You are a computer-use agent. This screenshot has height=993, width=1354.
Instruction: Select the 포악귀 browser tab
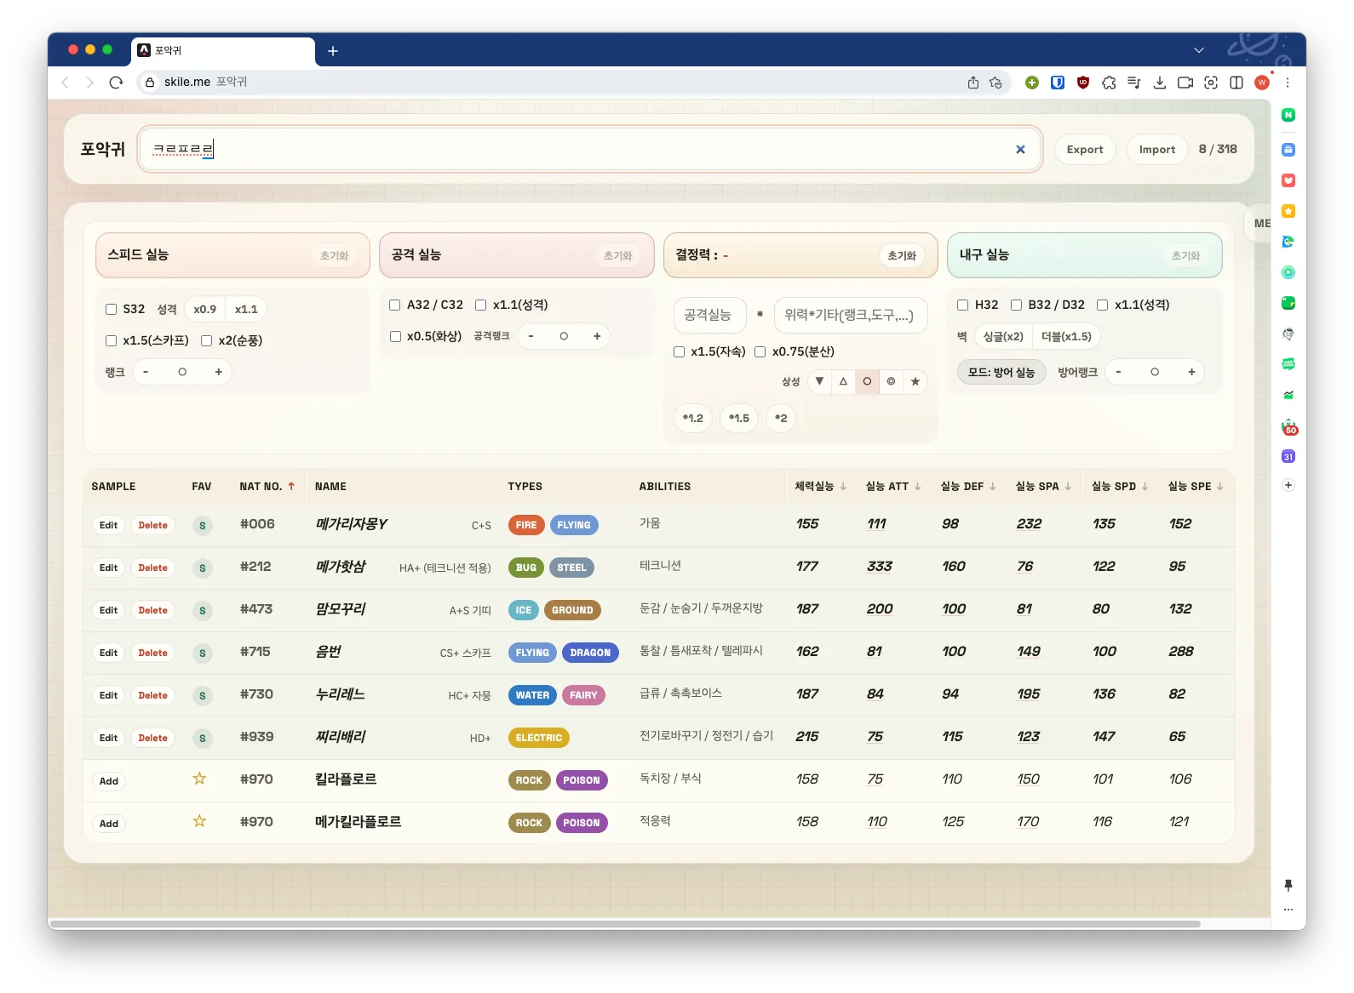point(223,51)
